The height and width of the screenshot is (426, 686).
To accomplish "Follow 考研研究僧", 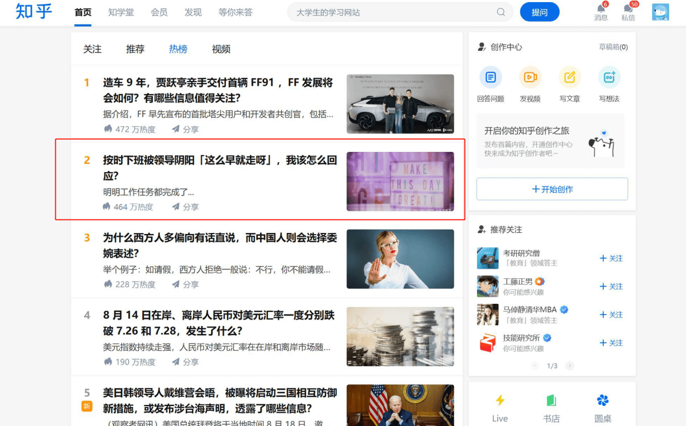I will (x=611, y=258).
